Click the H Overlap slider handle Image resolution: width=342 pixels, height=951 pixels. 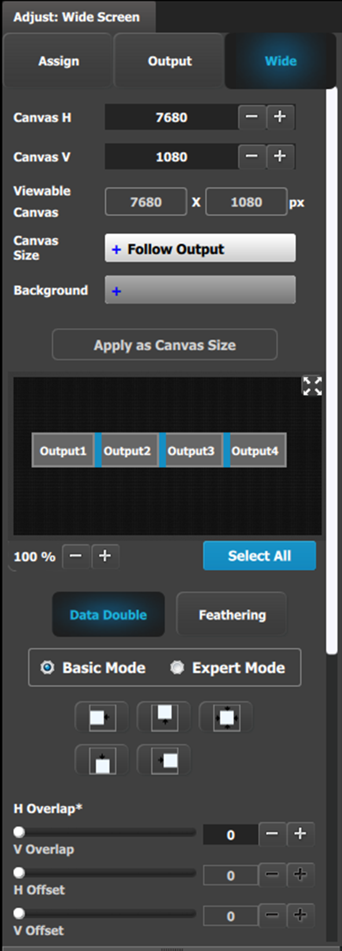point(19,832)
